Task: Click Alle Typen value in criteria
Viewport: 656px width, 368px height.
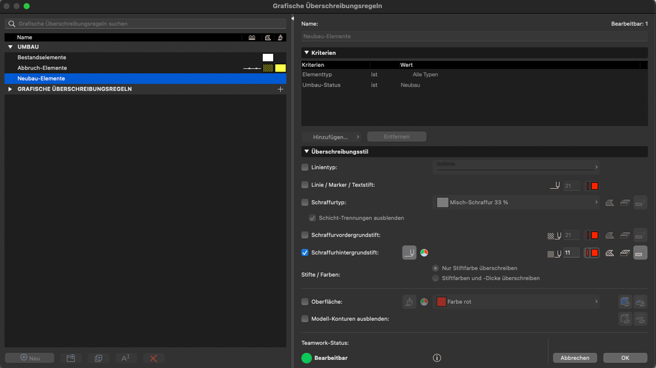Action: tap(425, 74)
